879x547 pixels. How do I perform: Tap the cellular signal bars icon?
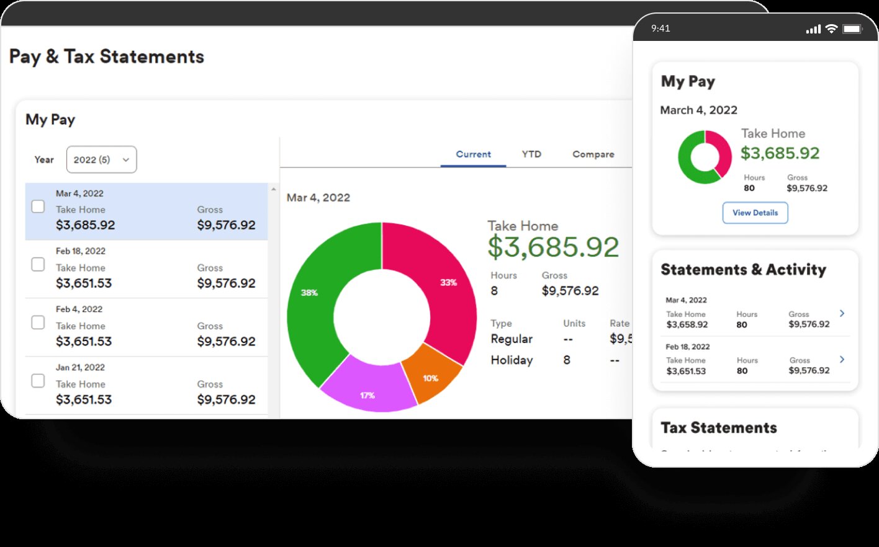(x=813, y=29)
